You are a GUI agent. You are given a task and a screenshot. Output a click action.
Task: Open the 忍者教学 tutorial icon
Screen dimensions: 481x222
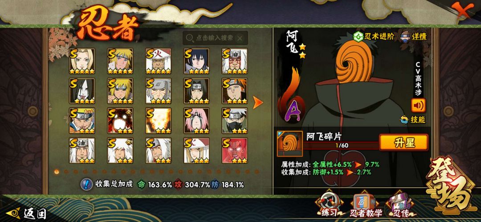point(366,205)
